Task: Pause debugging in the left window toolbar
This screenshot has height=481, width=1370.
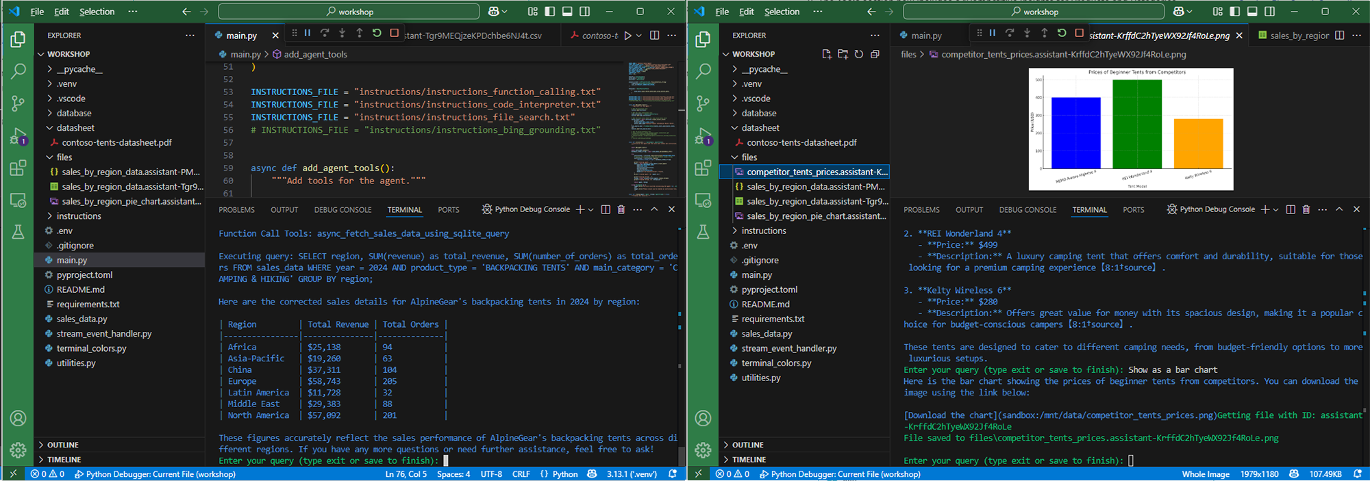Action: (308, 33)
